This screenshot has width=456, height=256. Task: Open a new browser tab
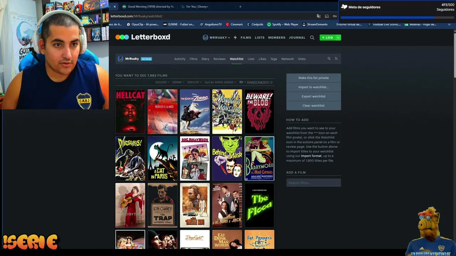click(x=240, y=6)
